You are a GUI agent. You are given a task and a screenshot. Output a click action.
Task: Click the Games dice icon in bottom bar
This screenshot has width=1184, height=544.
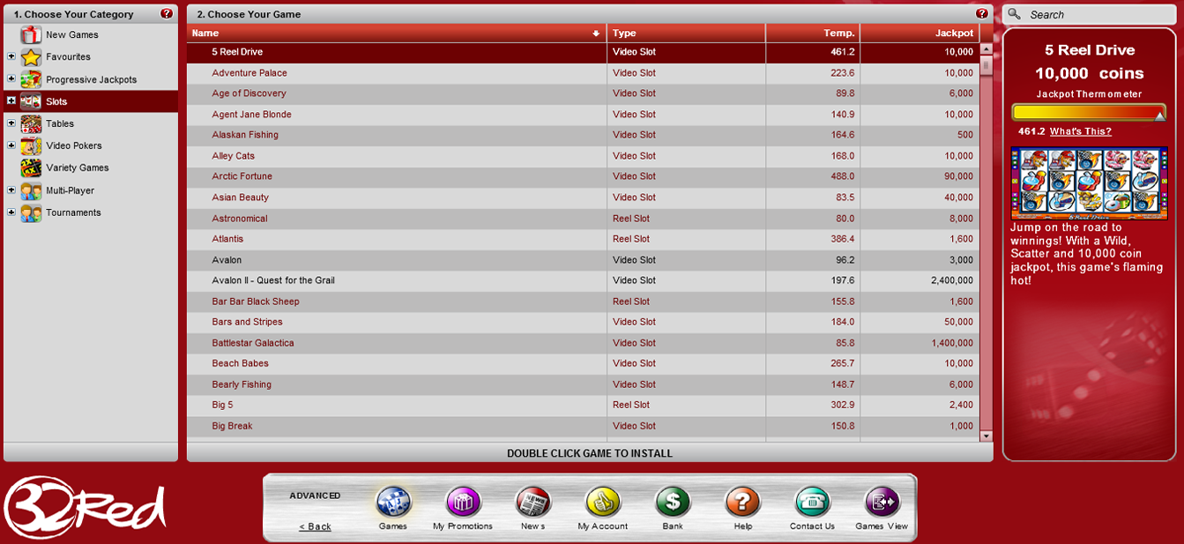tap(393, 502)
